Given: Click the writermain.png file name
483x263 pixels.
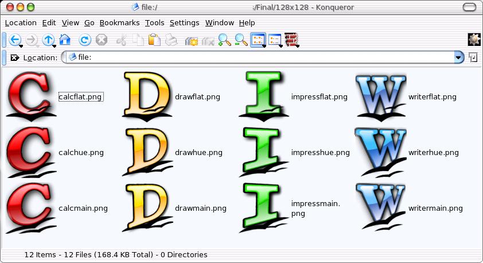Looking at the screenshot, I should click(435, 208).
